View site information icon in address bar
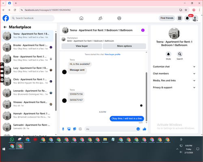 (22, 10)
